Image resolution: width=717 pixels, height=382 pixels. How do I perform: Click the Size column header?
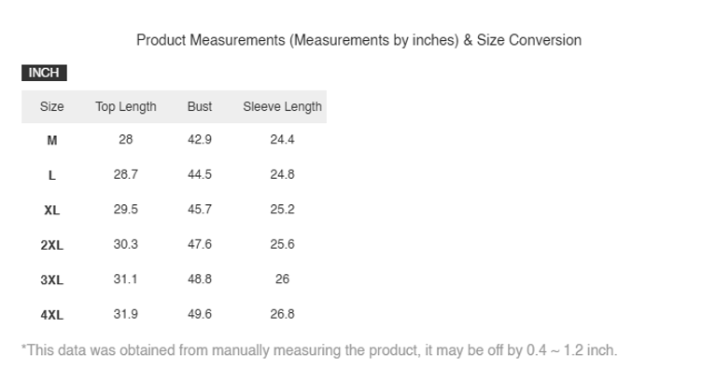[52, 106]
